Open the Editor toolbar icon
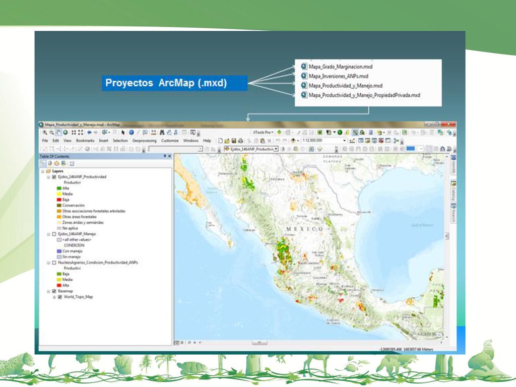 tap(352, 141)
